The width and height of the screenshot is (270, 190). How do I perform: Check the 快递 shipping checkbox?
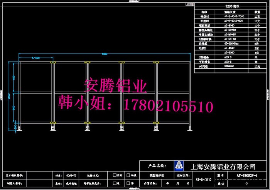115,175
